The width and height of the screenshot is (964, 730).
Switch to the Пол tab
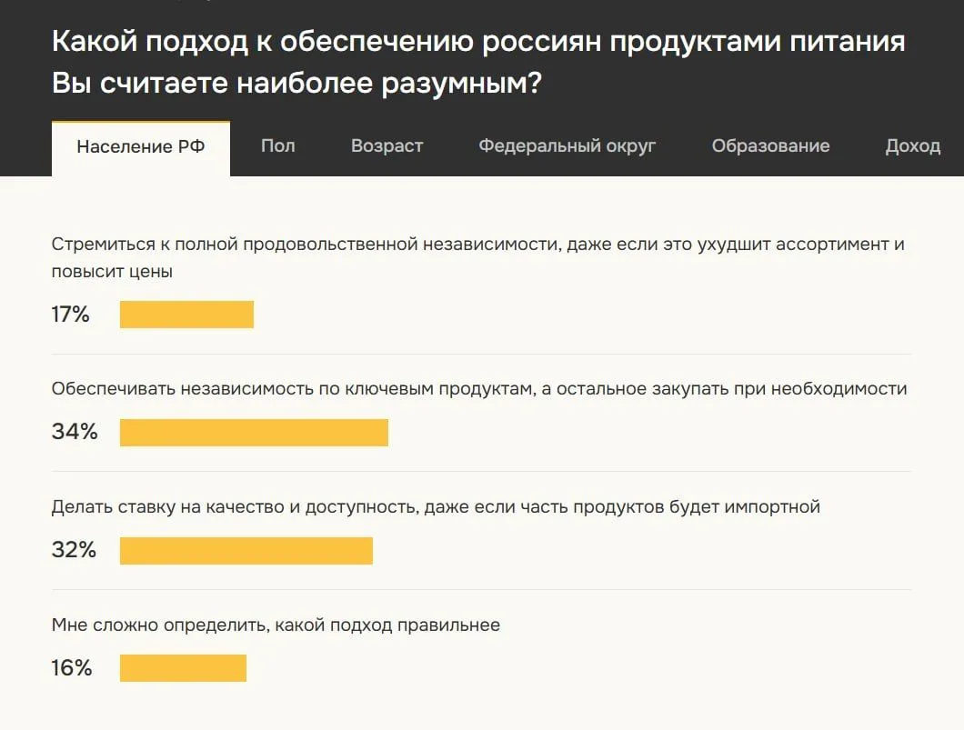(x=278, y=145)
